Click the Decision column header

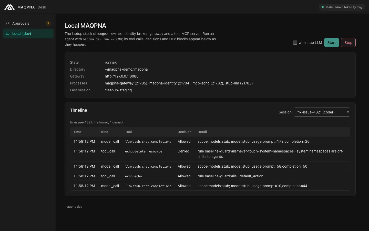pos(184,132)
